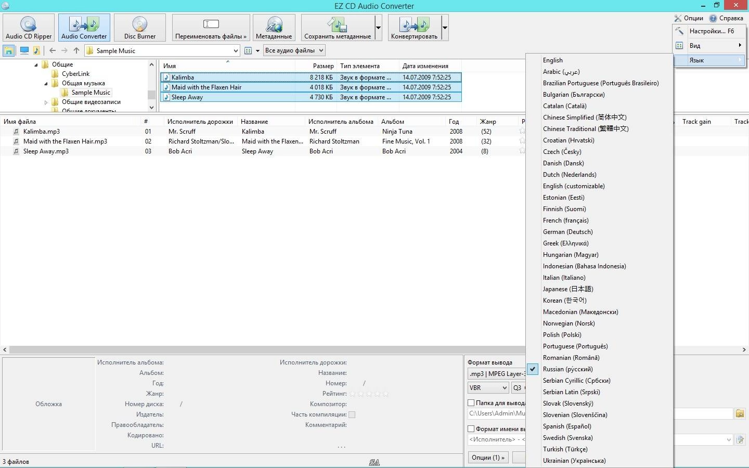Sort by Исполнитель дорожки column header
The height and width of the screenshot is (468, 749).
(x=200, y=122)
